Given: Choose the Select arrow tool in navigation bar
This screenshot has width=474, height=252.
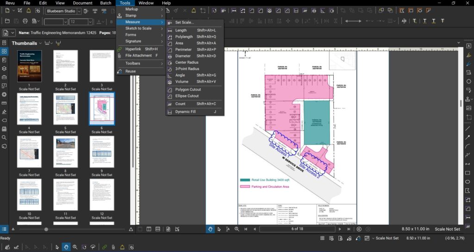Looking at the screenshot, I should pos(219,229).
